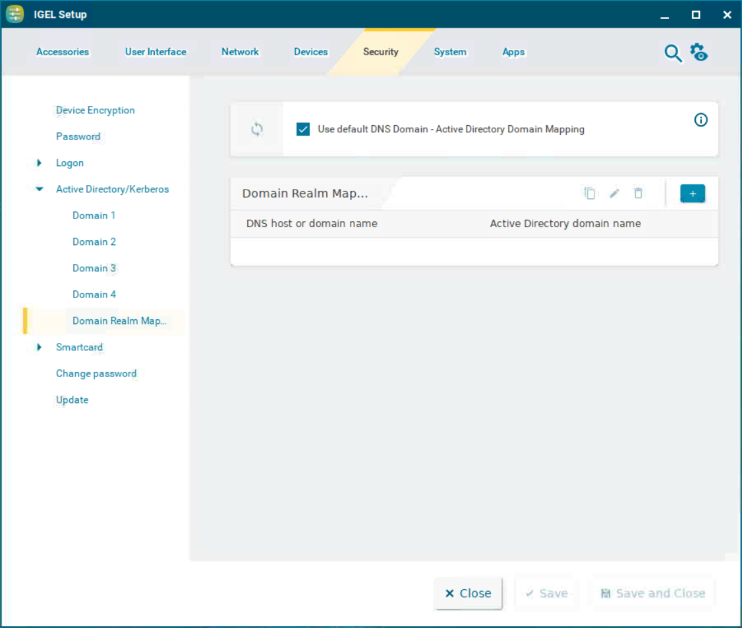
Task: Click the reset-to-default circular arrows icon
Action: [257, 130]
